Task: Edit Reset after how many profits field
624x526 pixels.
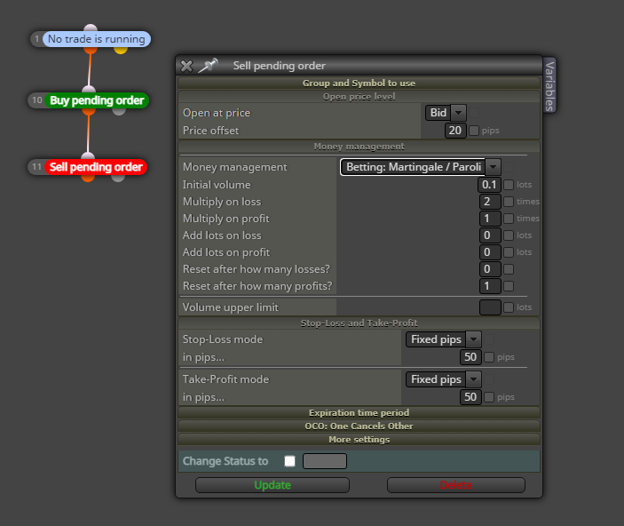Action: [x=490, y=286]
